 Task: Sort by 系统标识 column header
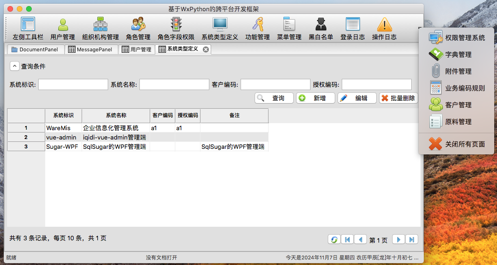63,116
